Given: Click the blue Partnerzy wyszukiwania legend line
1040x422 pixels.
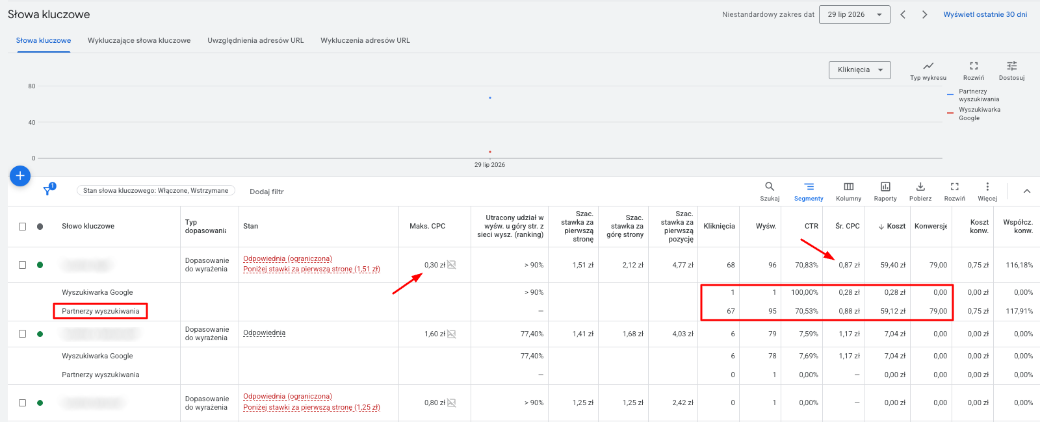Looking at the screenshot, I should (950, 95).
